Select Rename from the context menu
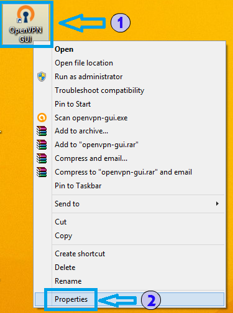This screenshot has width=233, height=313. (129, 281)
